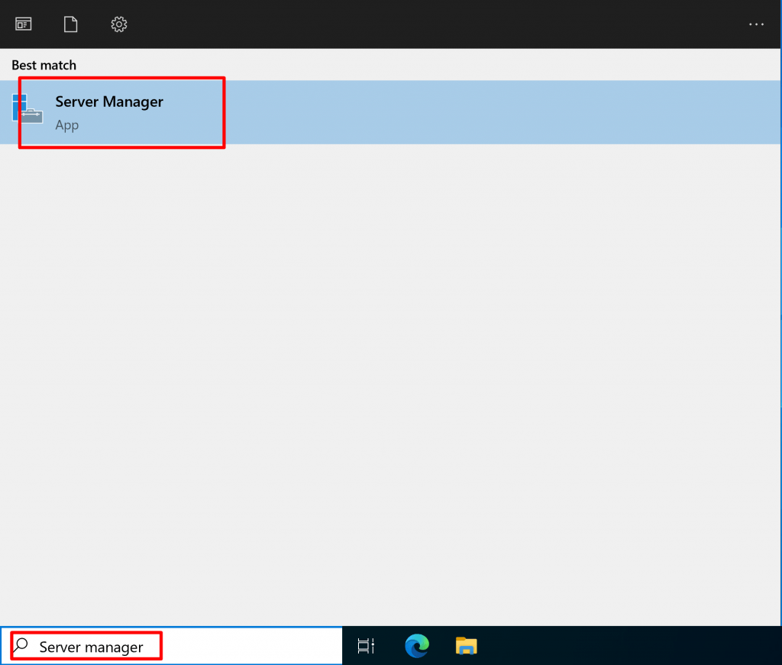Click dark header space between gear and ellipsis
This screenshot has width=782, height=665.
(435, 24)
